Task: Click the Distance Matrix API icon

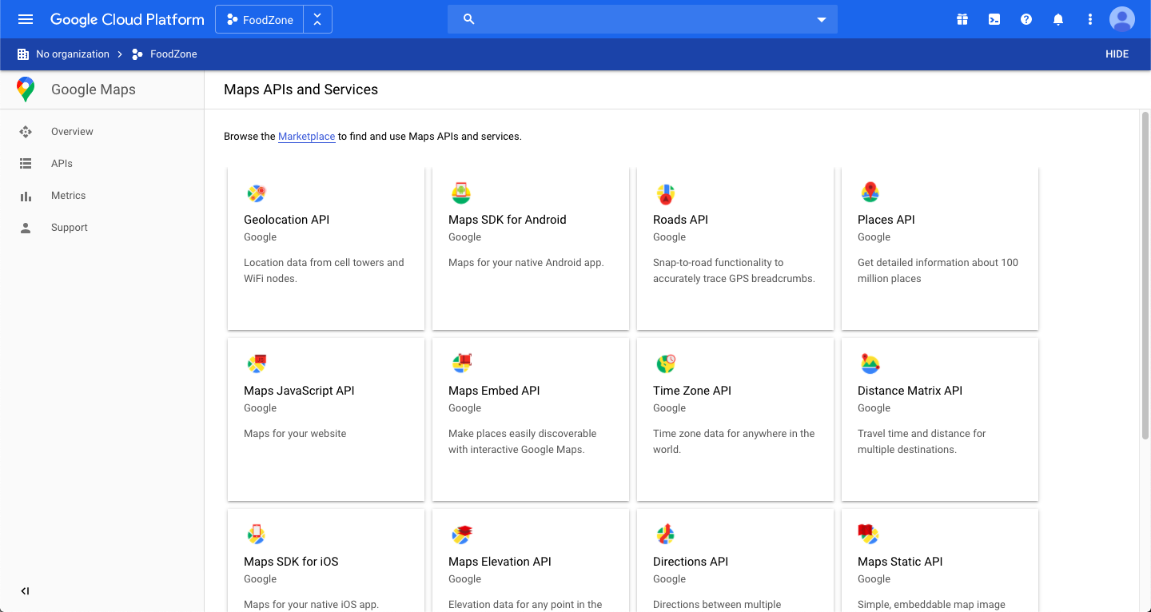Action: (870, 364)
